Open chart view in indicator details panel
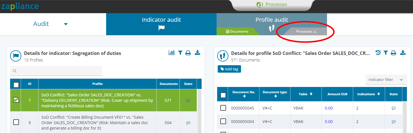Viewport: 413px width, 133px height. 172,53
